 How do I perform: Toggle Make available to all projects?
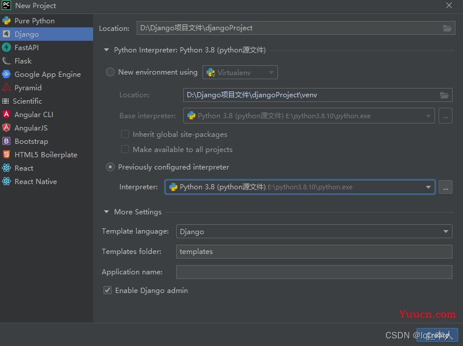[125, 149]
